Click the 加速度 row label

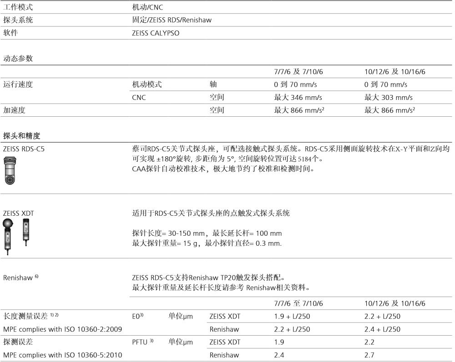(x=13, y=110)
